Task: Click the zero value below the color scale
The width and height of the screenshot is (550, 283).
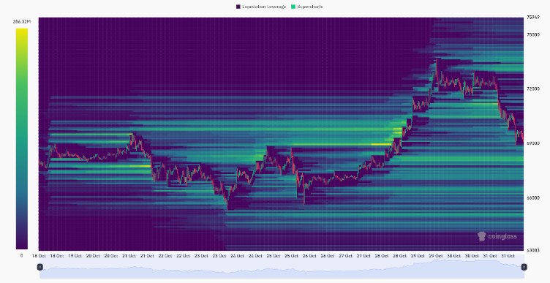Action: click(x=21, y=256)
